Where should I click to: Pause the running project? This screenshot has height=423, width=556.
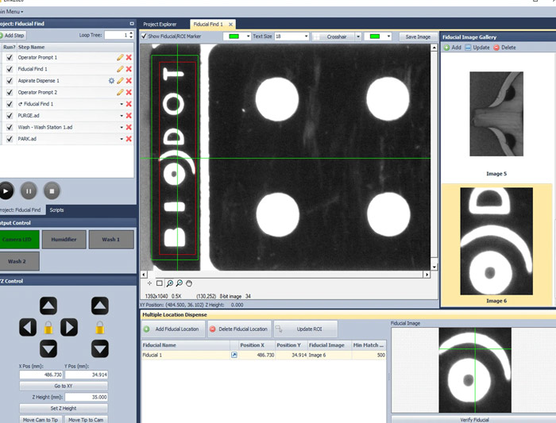(29, 191)
